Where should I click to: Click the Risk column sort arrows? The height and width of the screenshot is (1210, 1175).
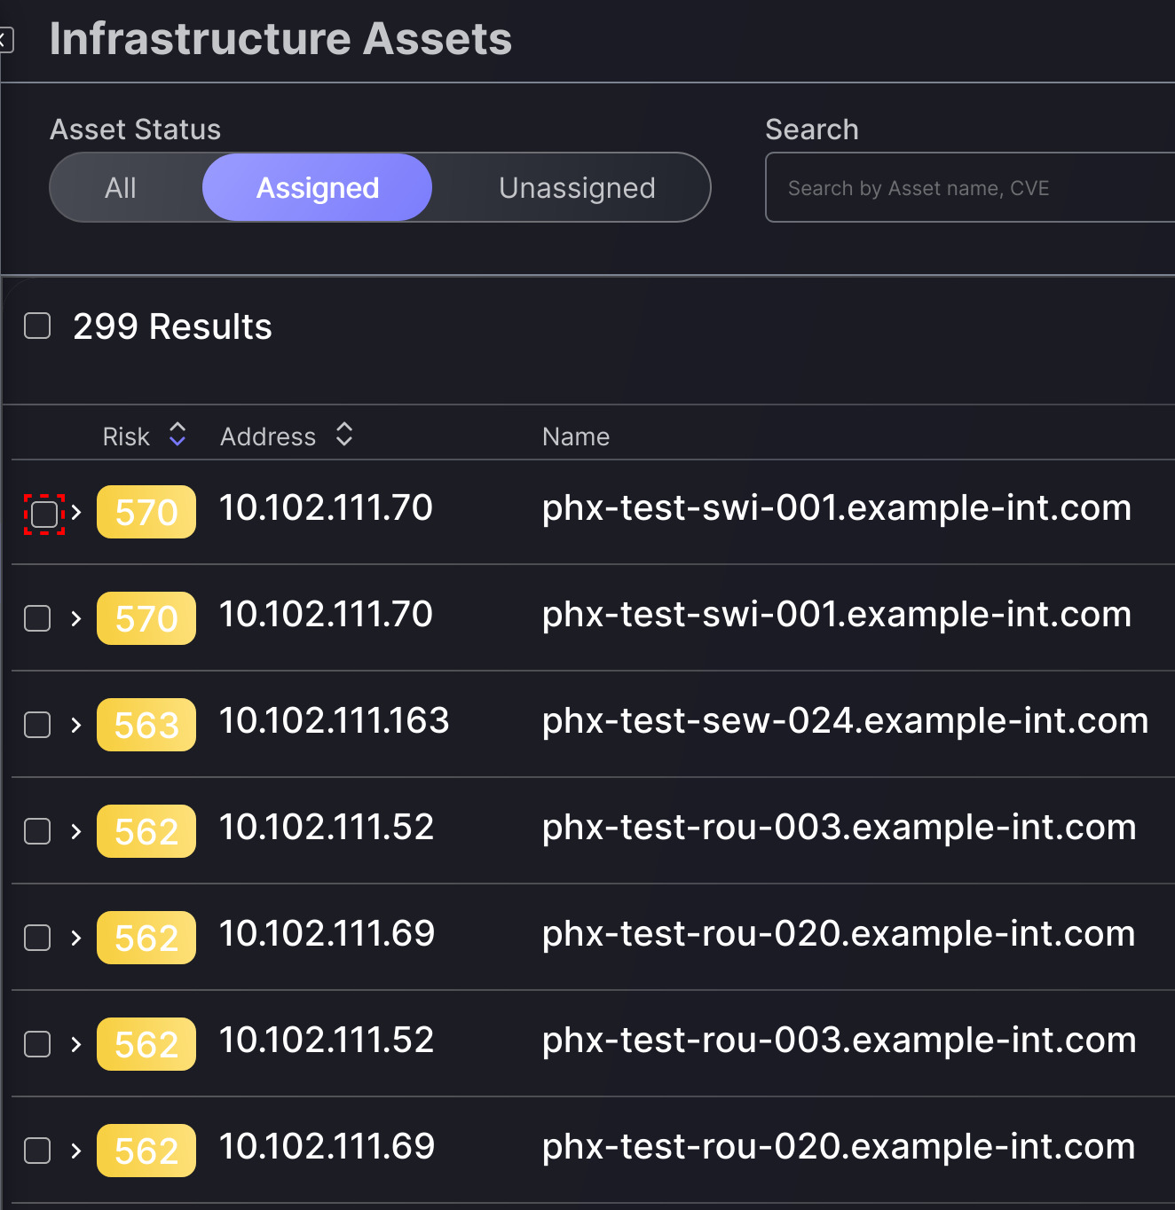click(x=177, y=435)
